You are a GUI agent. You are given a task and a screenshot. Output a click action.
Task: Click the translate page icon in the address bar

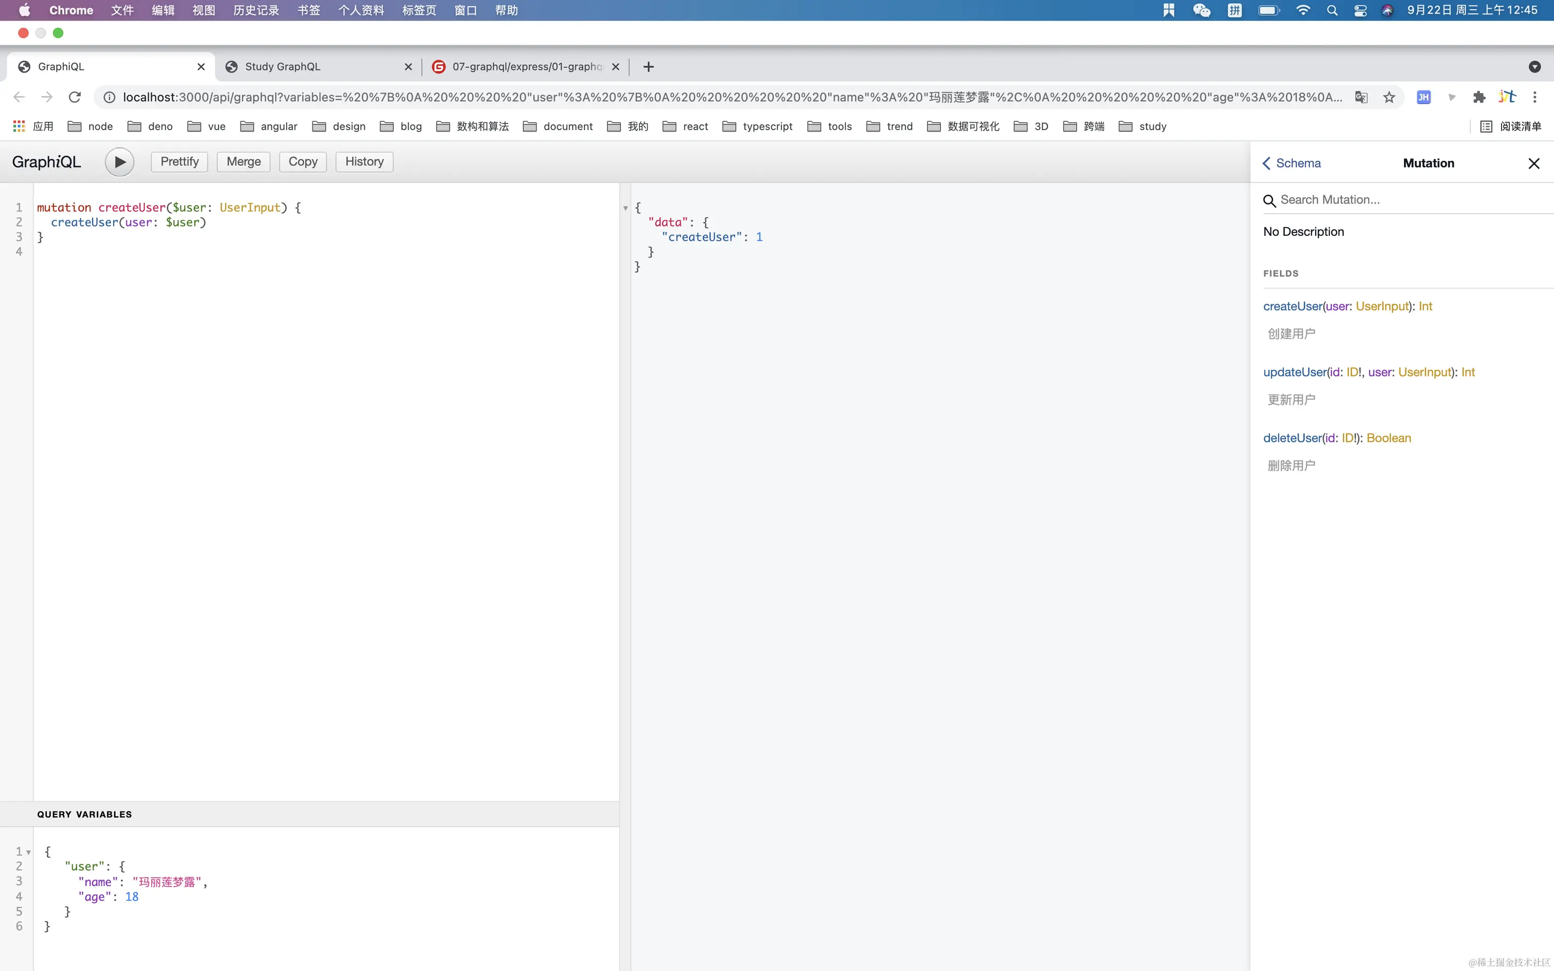tap(1361, 97)
